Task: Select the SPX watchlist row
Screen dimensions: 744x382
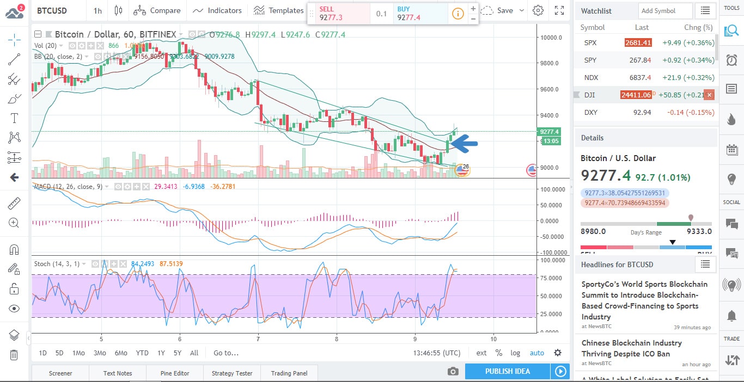Action: [x=645, y=42]
